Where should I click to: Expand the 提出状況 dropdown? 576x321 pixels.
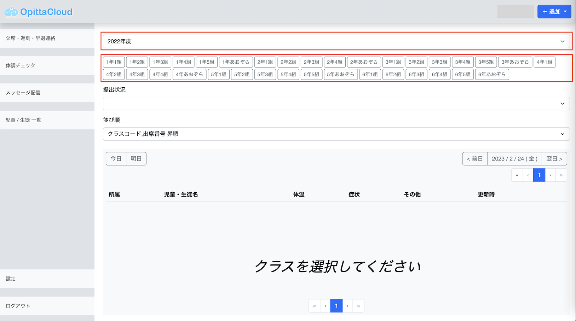point(336,104)
